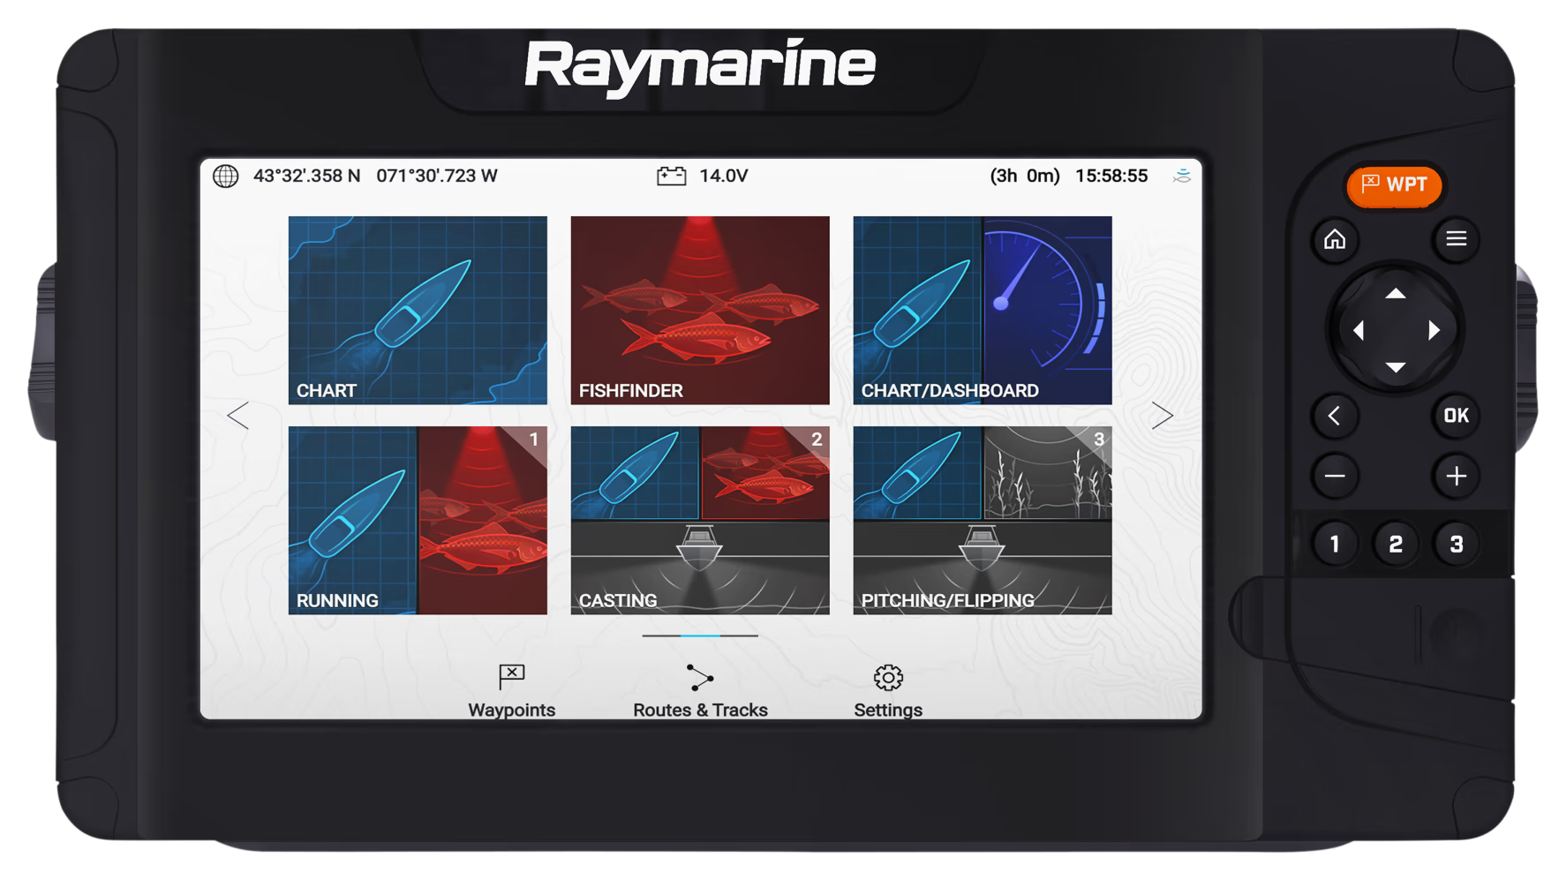
Task: Open Waypoints flag icon
Action: point(512,677)
